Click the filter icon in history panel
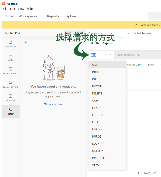The image size is (161, 177). point(26,42)
